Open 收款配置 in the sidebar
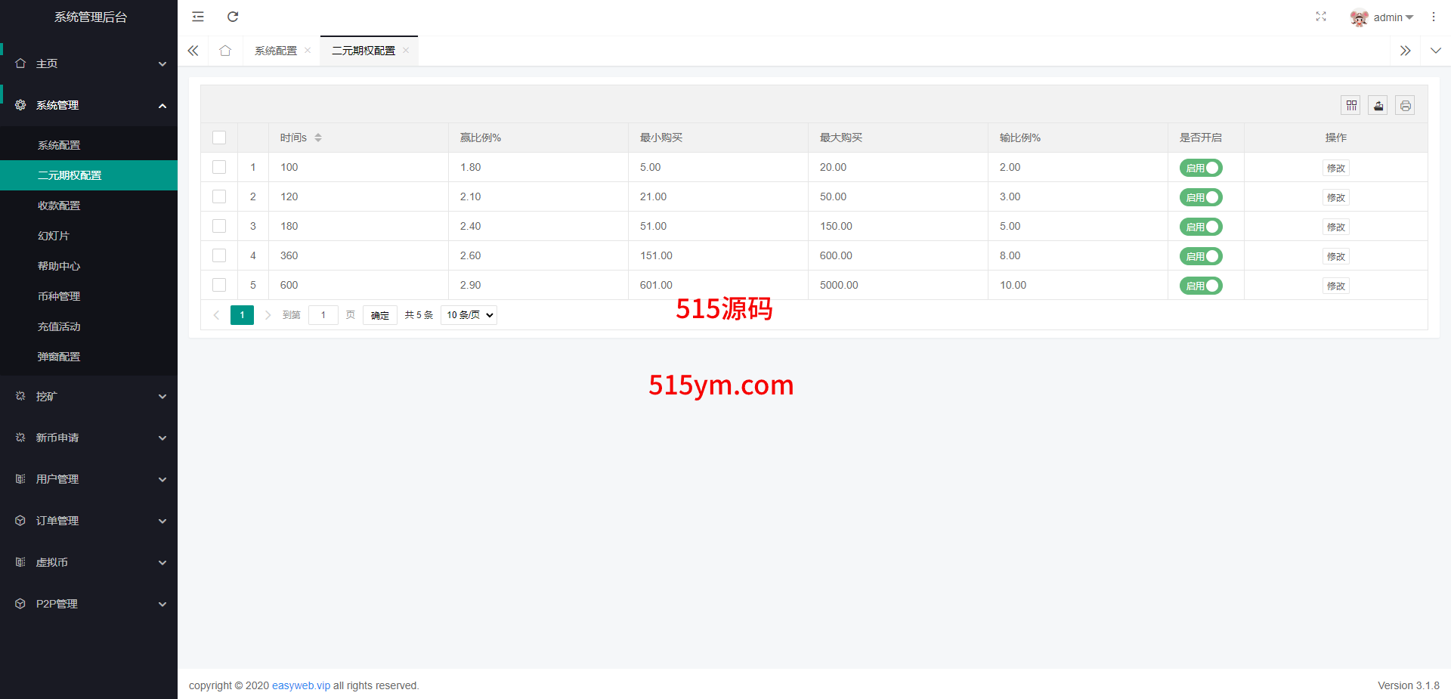 (59, 206)
